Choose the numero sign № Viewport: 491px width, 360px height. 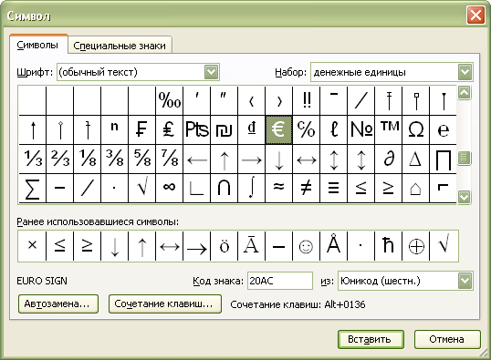[361, 129]
